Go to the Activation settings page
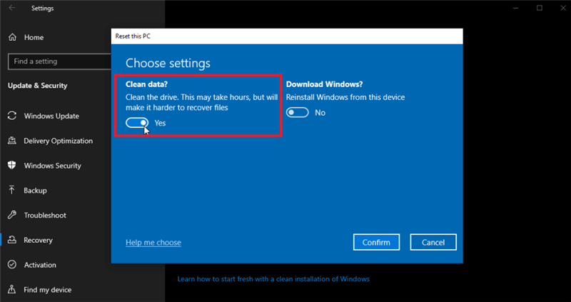Viewport: 571px width, 302px height. [40, 265]
